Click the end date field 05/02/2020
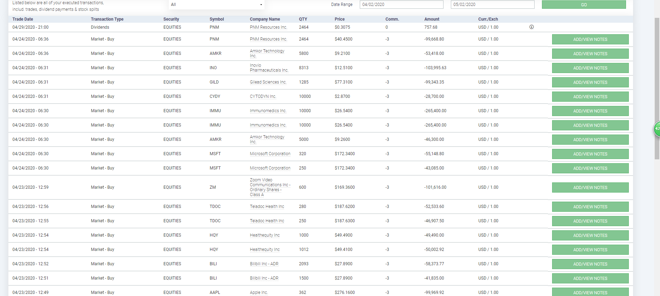 point(493,5)
